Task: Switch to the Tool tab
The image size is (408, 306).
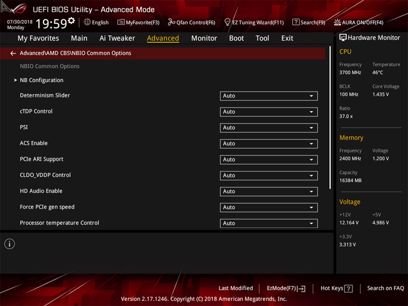Action: pos(262,39)
